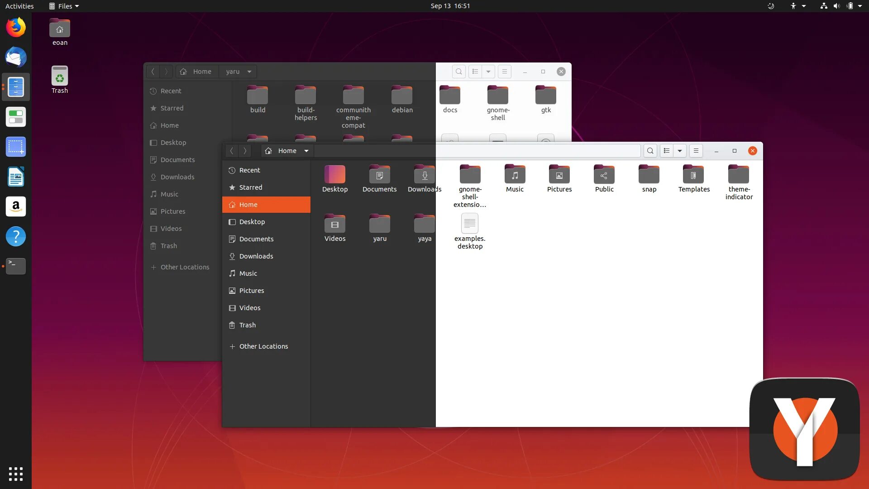
Task: Open the Music folder icon
Action: (515, 175)
